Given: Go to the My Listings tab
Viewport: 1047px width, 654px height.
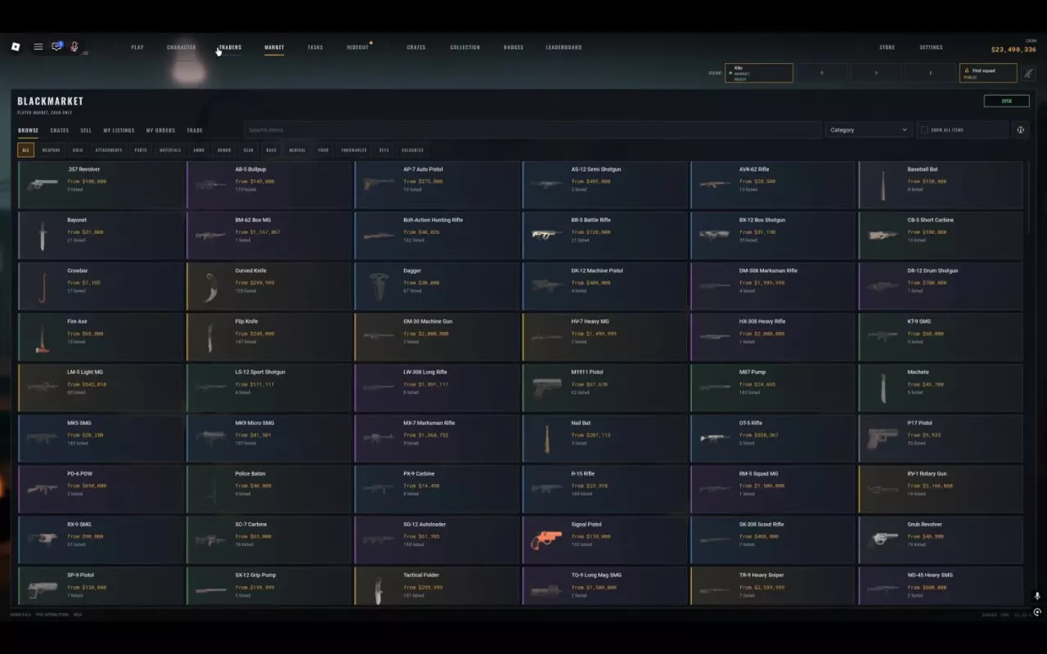Looking at the screenshot, I should tap(119, 131).
